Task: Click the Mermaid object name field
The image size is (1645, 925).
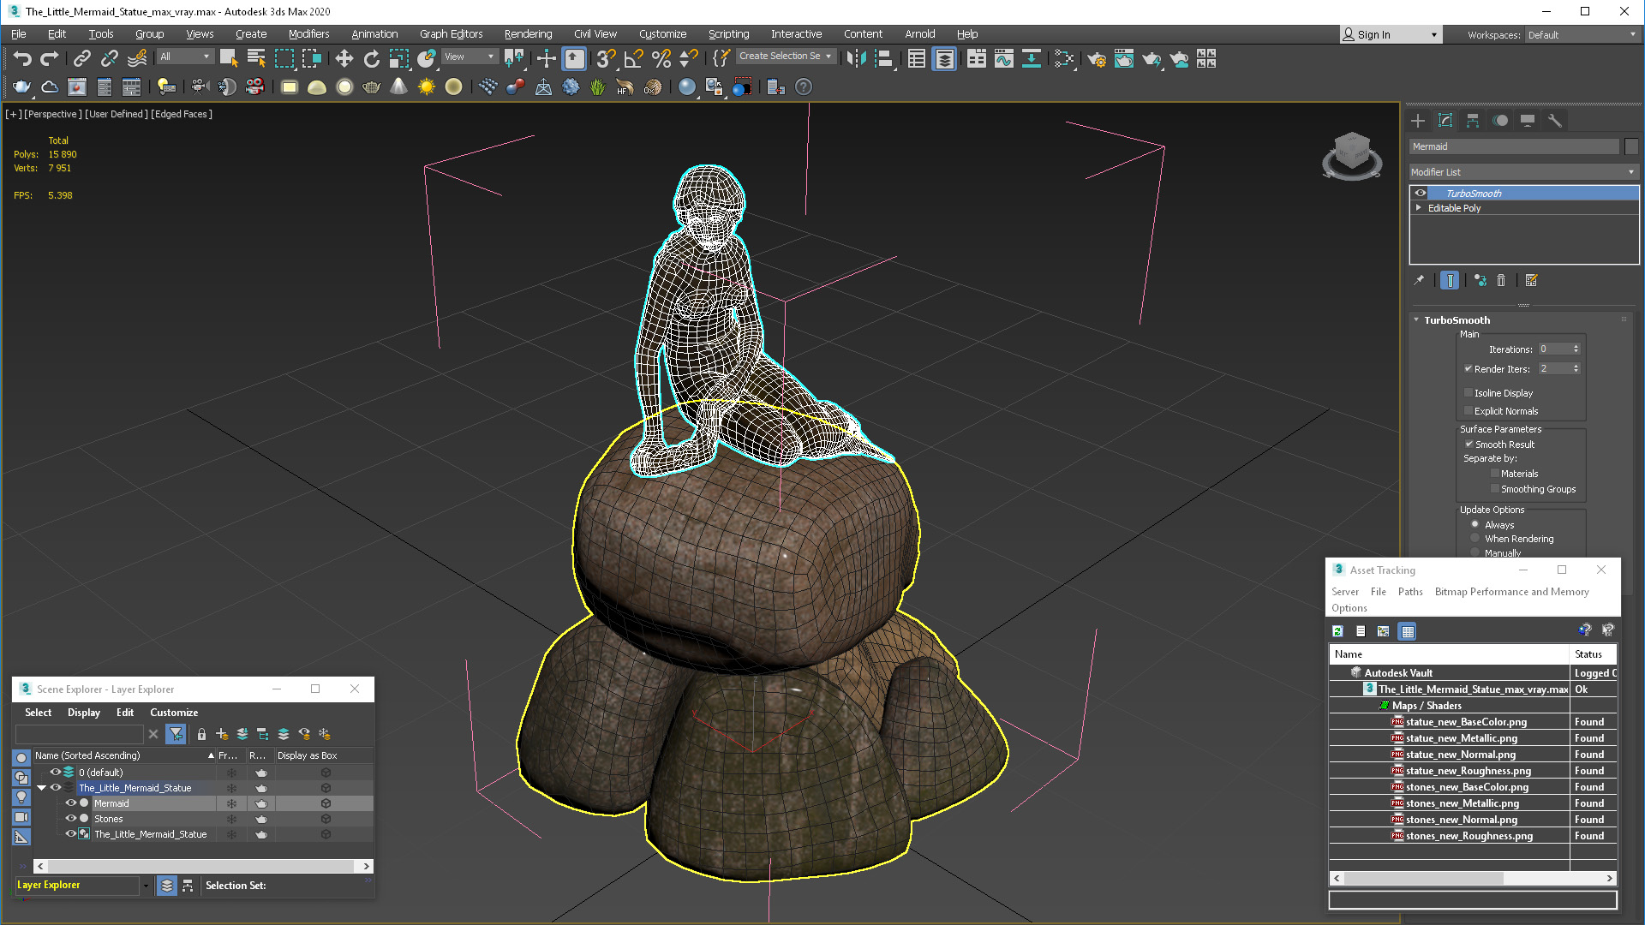Action: [x=1515, y=146]
